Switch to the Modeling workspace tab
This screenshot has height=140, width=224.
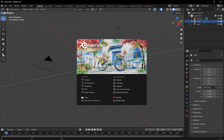coord(49,6)
